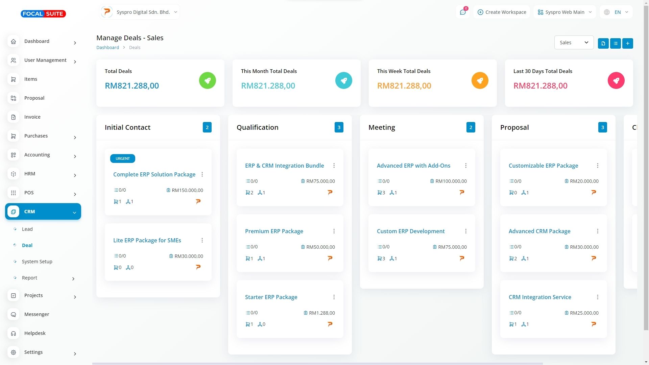Click the horizontal scrollbar at the bottom

tap(317, 364)
